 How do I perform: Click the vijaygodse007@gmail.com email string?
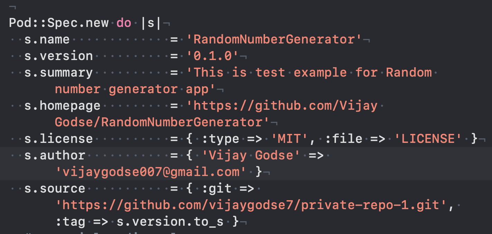click(152, 172)
